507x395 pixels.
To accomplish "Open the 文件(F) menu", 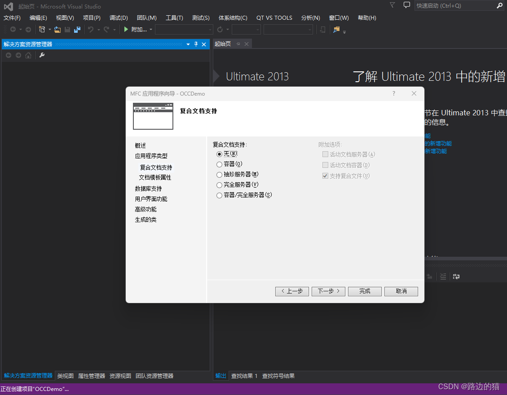I will pyautogui.click(x=12, y=18).
